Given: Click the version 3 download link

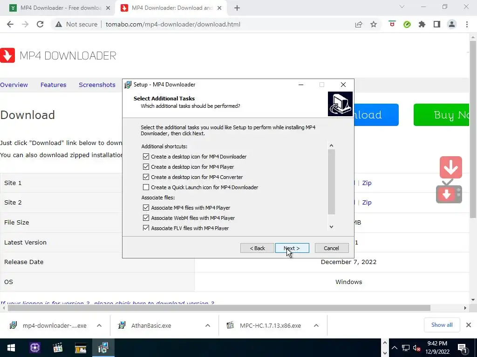Looking at the screenshot, I should point(107,303).
